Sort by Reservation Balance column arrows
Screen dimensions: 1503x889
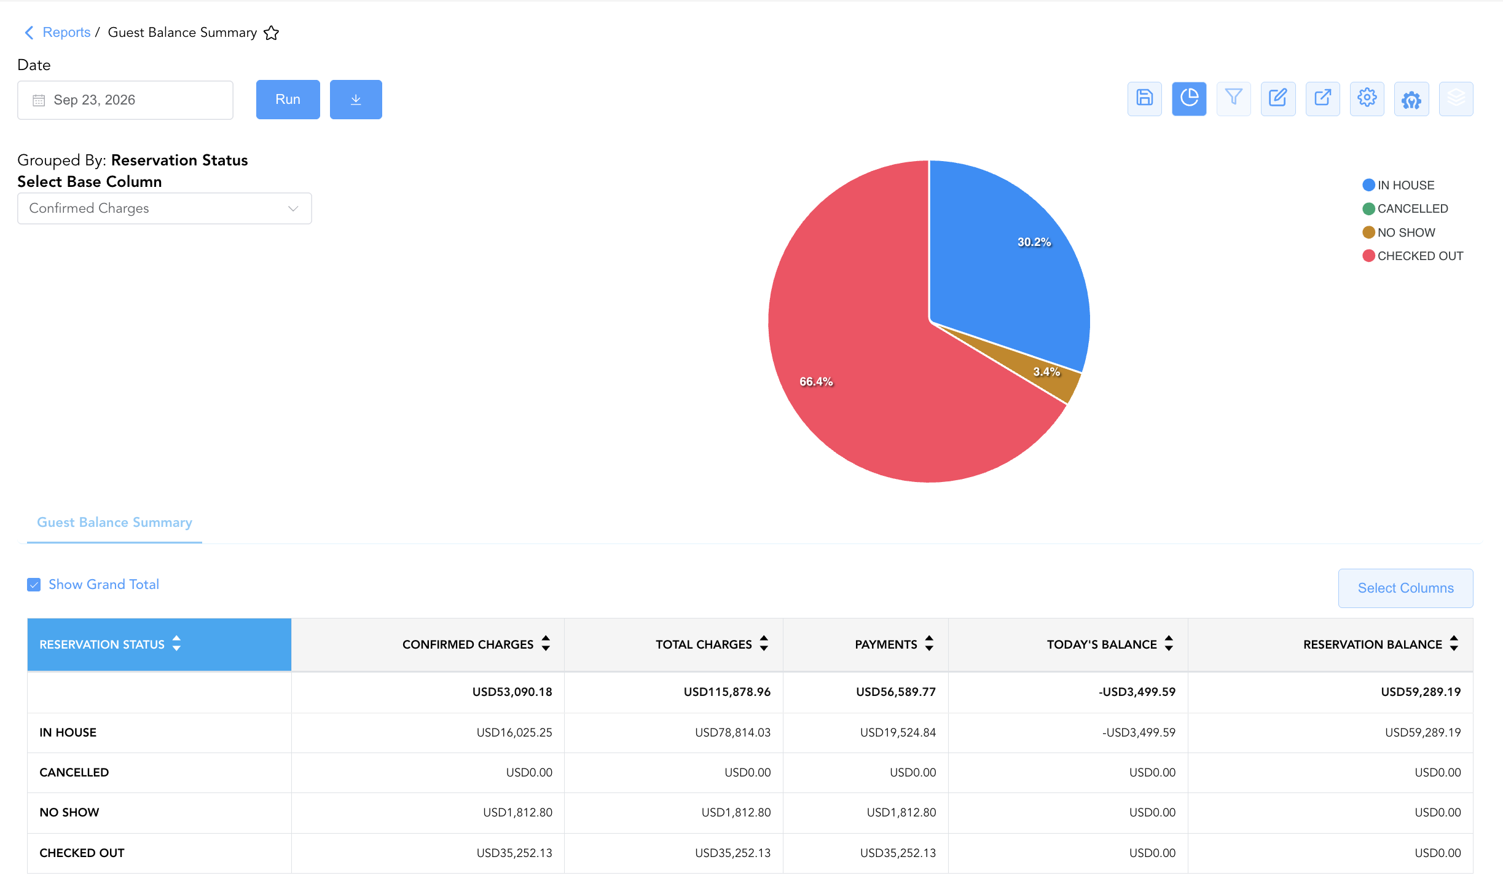[1454, 644]
